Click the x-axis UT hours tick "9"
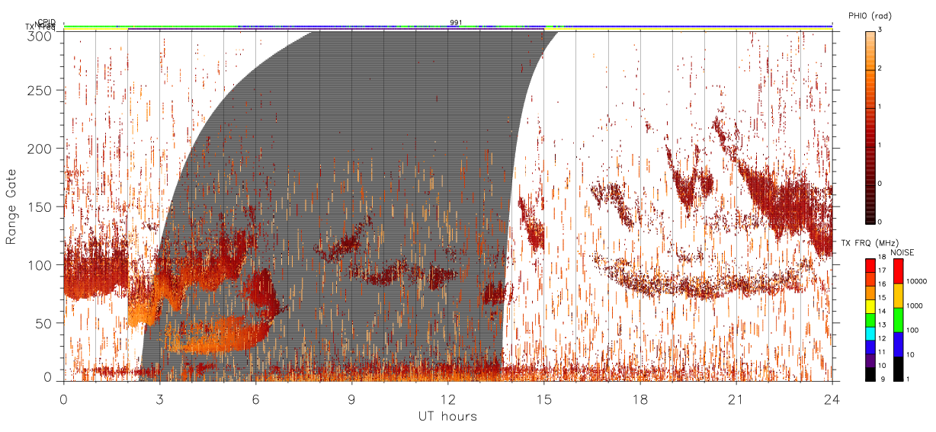The image size is (936, 432). pyautogui.click(x=352, y=399)
